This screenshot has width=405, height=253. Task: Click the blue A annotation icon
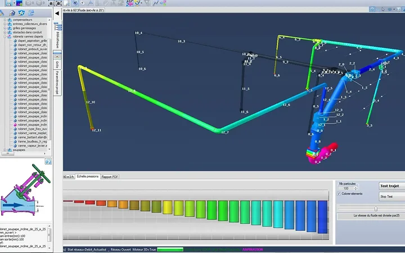(x=91, y=3)
